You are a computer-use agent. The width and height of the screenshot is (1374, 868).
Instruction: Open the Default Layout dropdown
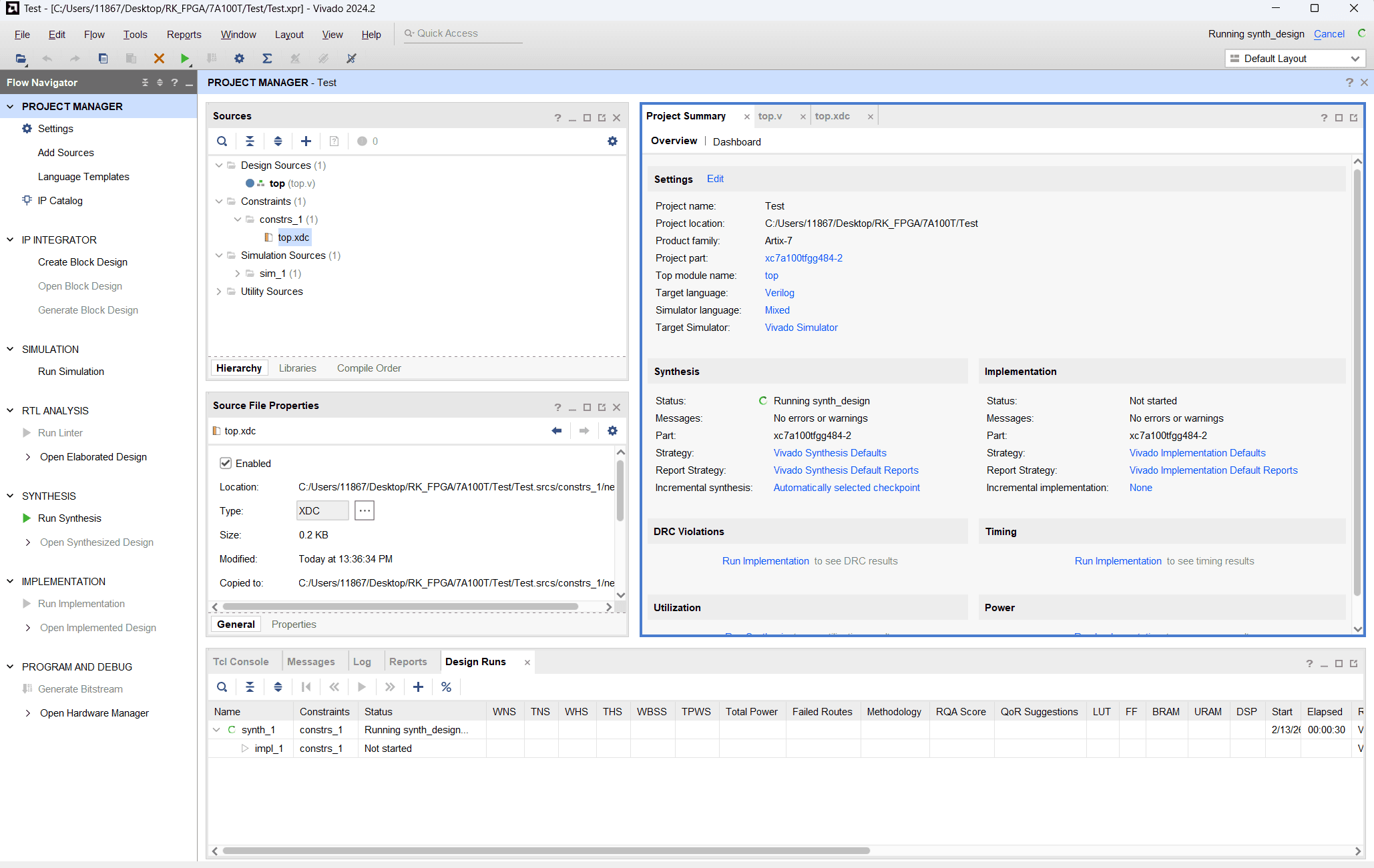(x=1295, y=59)
